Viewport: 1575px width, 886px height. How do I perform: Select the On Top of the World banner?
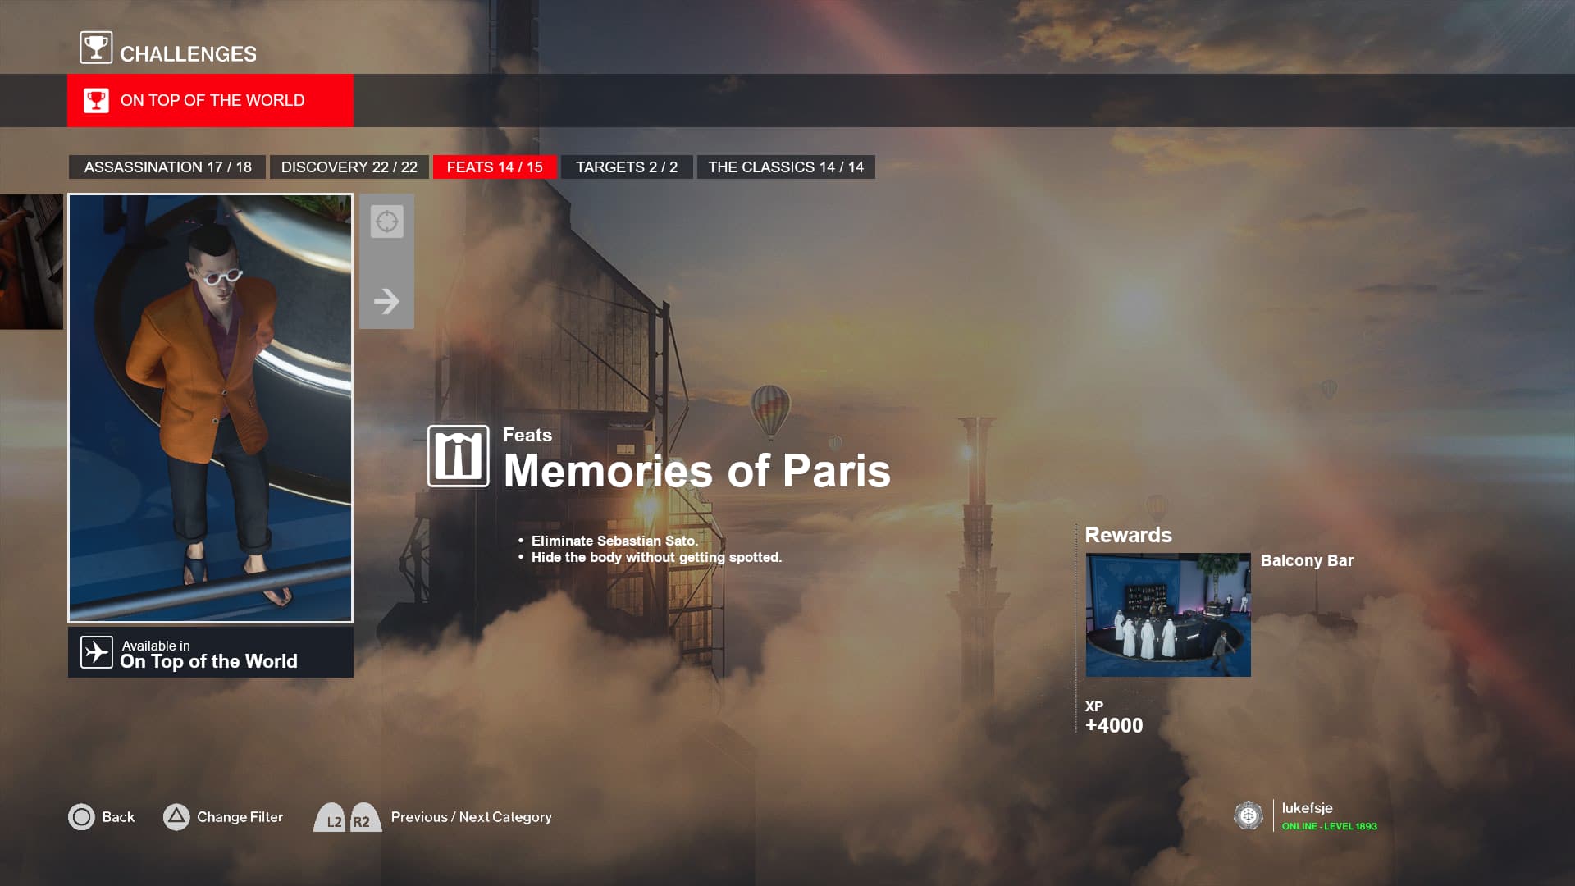coord(211,101)
